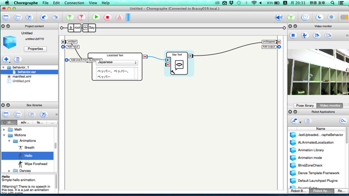Add new content with plus button
This screenshot has width=349, height=196.
6,59
